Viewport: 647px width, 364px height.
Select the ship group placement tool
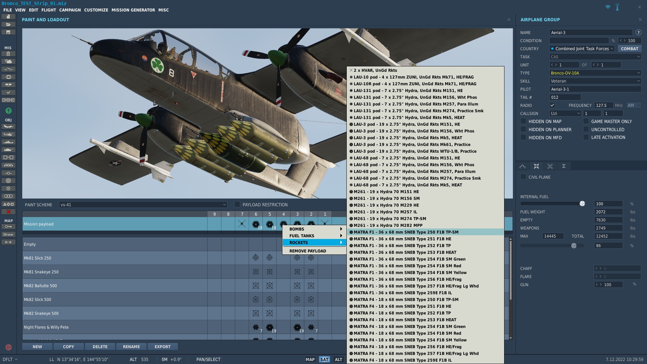click(8, 142)
